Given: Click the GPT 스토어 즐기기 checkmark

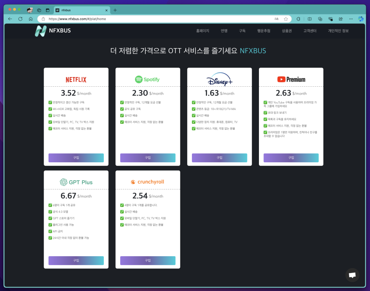Looking at the screenshot, I should coord(50,218).
